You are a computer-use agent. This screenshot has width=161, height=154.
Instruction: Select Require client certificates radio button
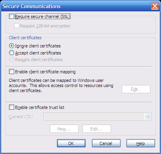(x=11, y=60)
